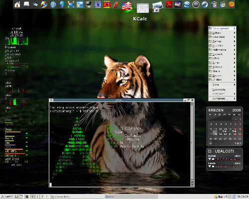Image resolution: width=249 pixels, height=199 pixels.
Task: Launch KCalc from the dock
Action: tap(143, 8)
